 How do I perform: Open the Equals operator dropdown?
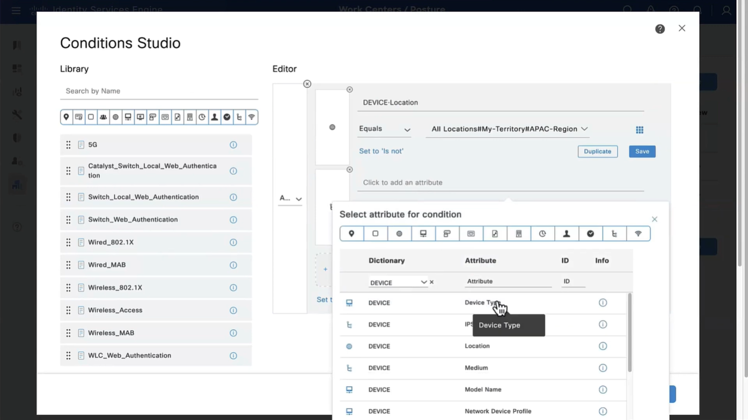click(384, 129)
